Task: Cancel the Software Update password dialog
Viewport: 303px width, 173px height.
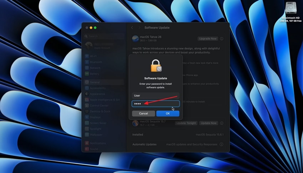Action: (143, 114)
